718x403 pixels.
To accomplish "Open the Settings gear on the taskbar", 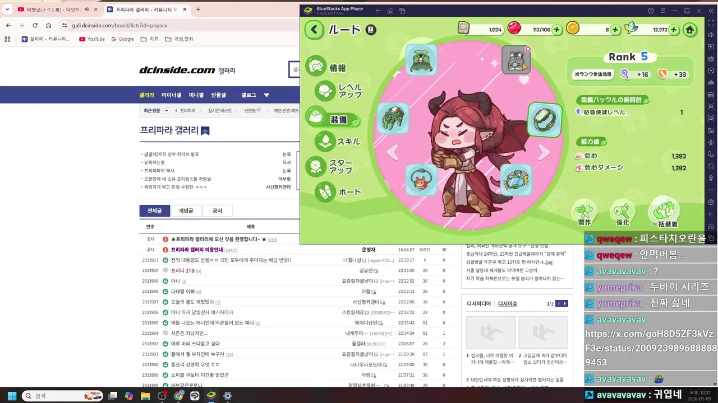I will pyautogui.click(x=227, y=396).
